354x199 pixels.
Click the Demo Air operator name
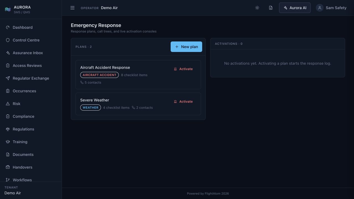109,8
